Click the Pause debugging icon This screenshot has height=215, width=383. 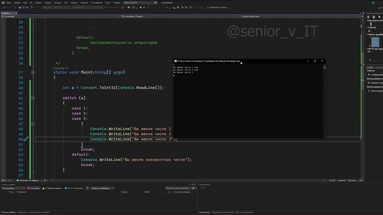[141, 8]
